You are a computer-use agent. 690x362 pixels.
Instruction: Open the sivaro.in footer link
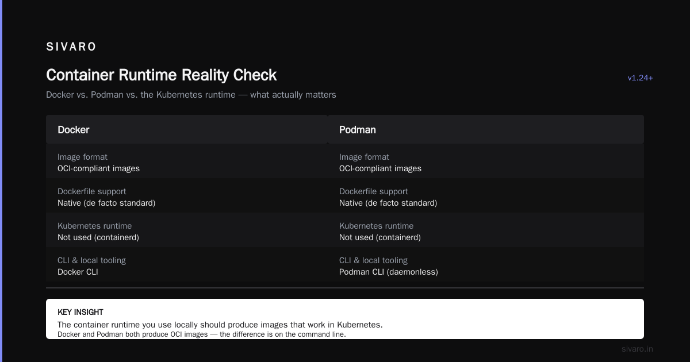tap(637, 349)
